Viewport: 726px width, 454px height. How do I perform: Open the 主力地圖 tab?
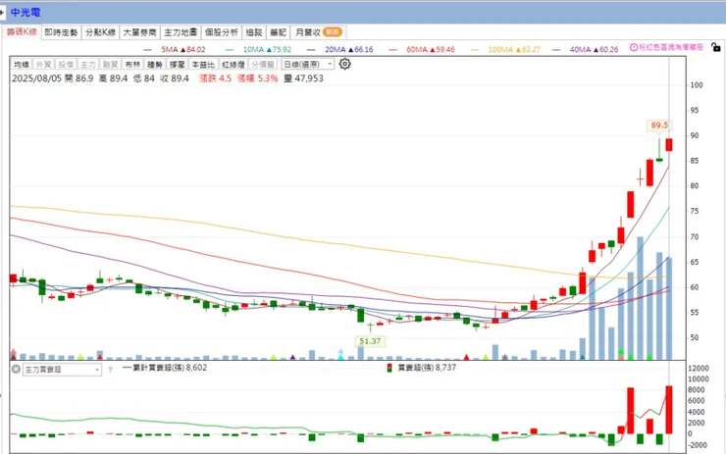click(x=181, y=32)
